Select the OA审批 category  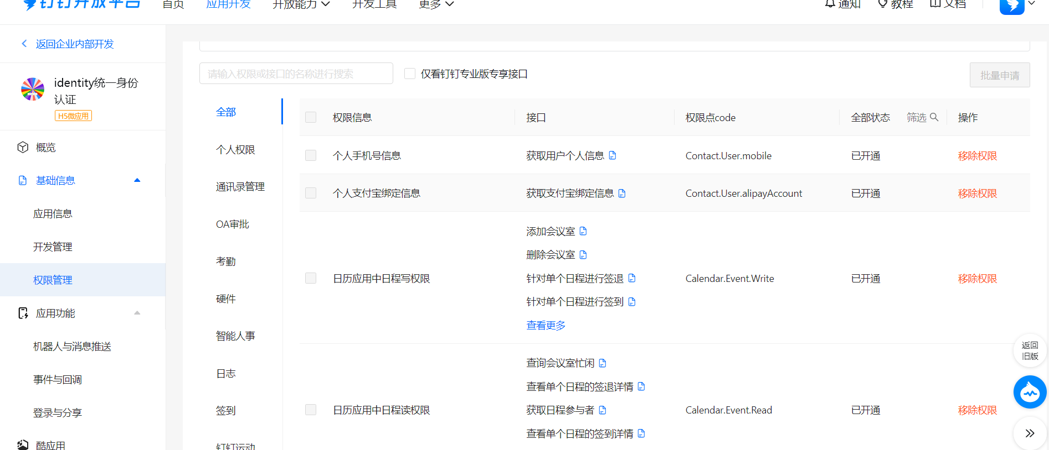tap(233, 224)
